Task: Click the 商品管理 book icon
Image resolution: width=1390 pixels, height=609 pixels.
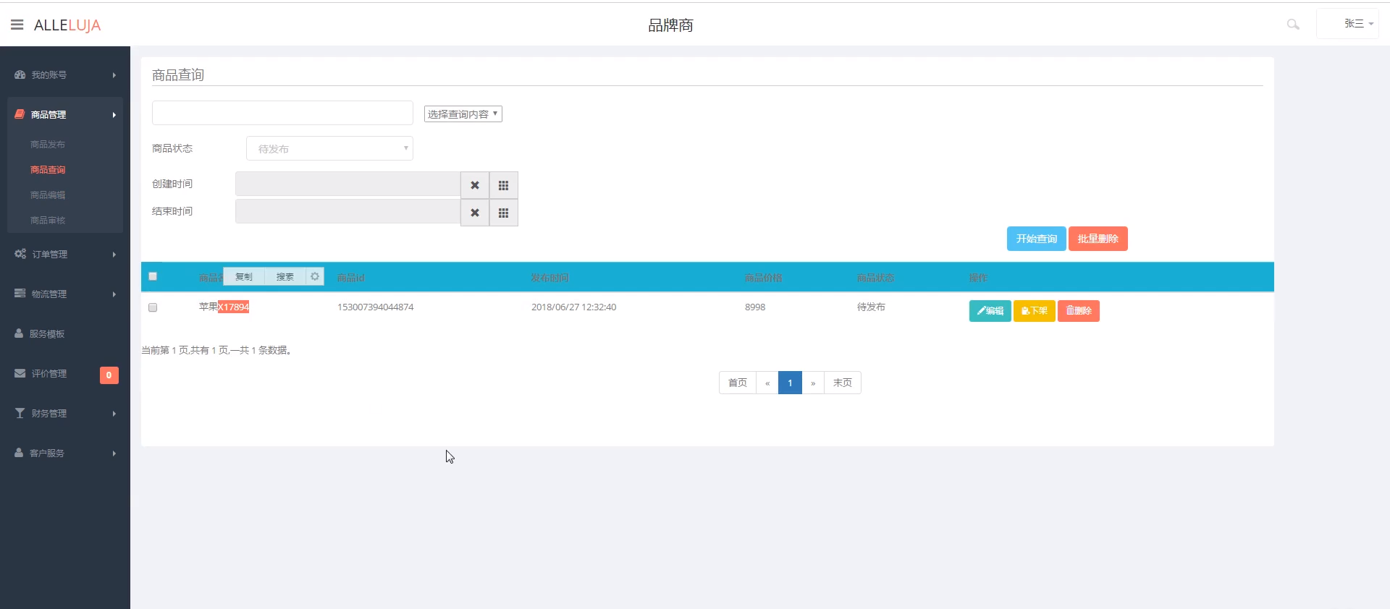Action: click(x=20, y=114)
